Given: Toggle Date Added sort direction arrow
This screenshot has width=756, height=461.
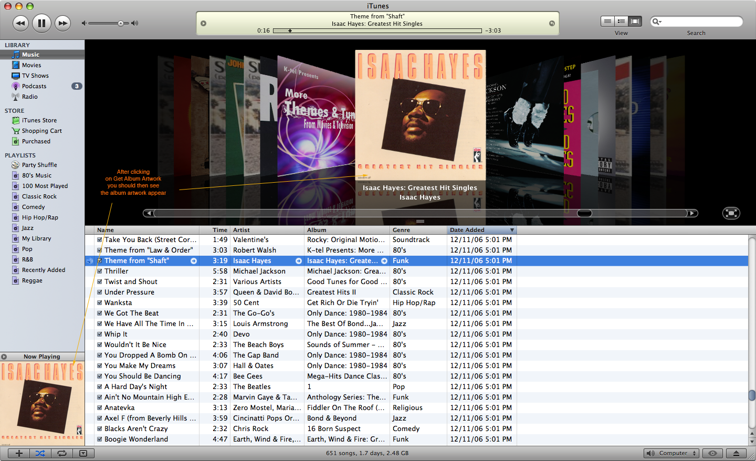Looking at the screenshot, I should (512, 230).
